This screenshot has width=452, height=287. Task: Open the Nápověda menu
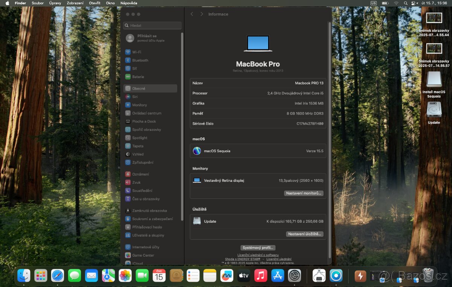click(129, 3)
